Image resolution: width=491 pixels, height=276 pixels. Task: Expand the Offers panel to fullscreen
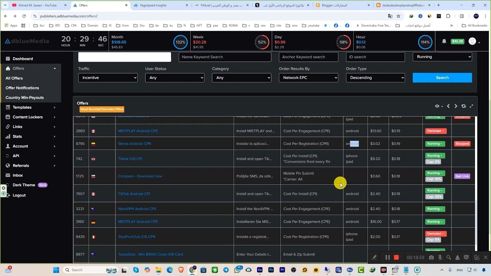pyautogui.click(x=471, y=106)
